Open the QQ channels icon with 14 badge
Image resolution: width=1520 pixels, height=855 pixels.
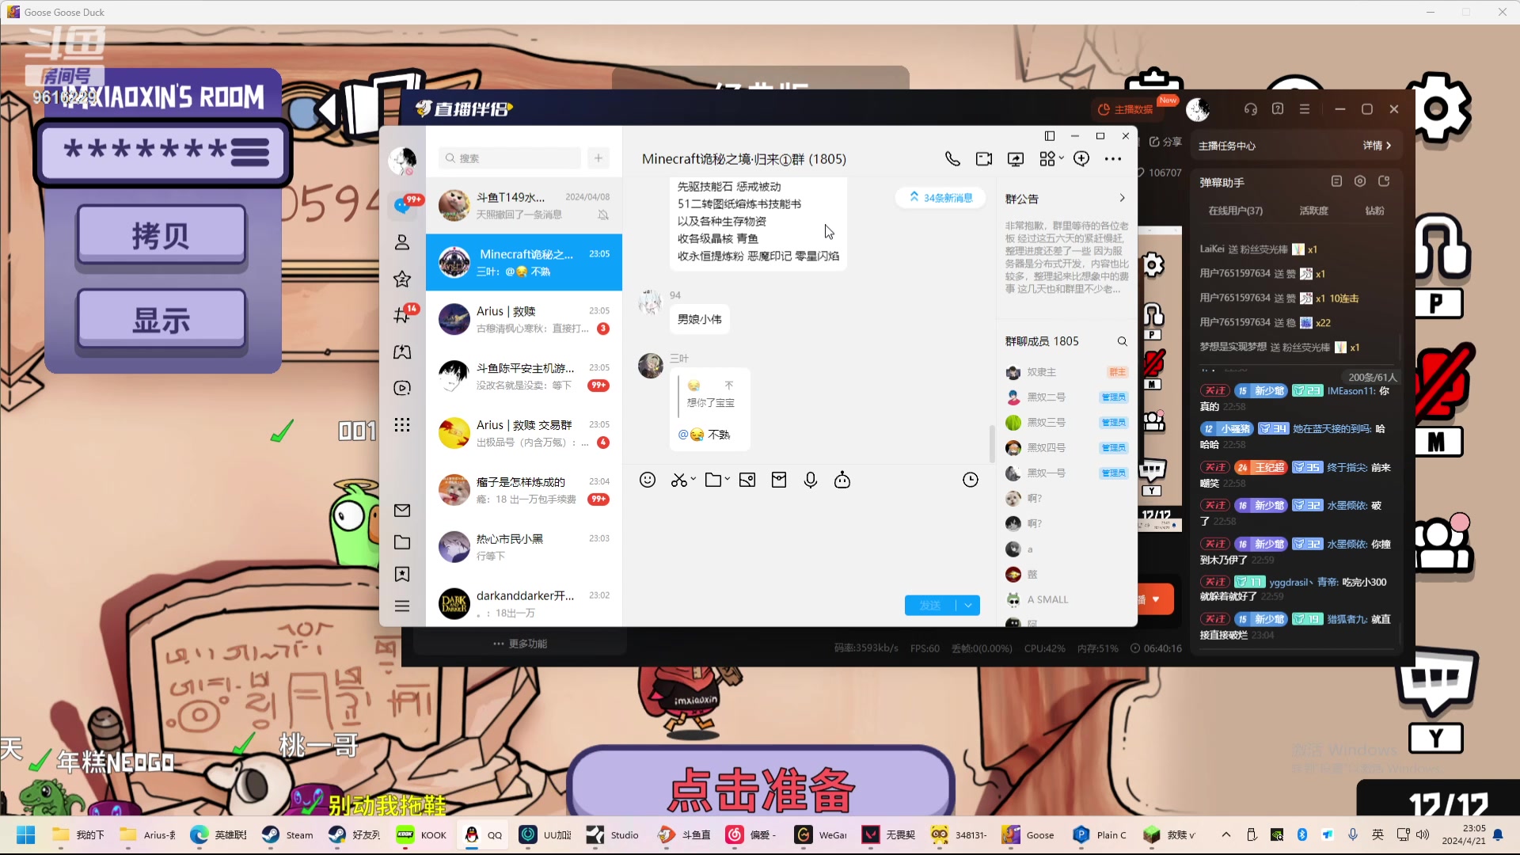[402, 315]
